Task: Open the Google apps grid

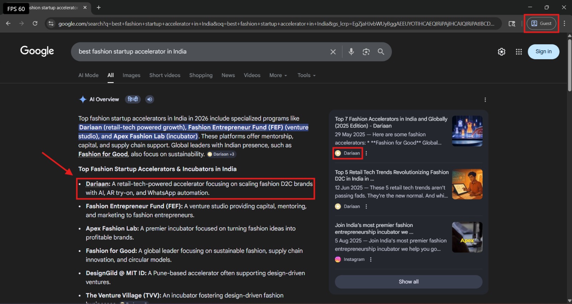Action: [x=519, y=52]
